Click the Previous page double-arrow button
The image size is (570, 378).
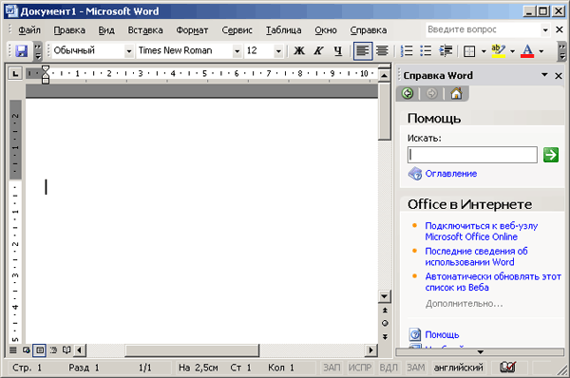tap(385, 310)
